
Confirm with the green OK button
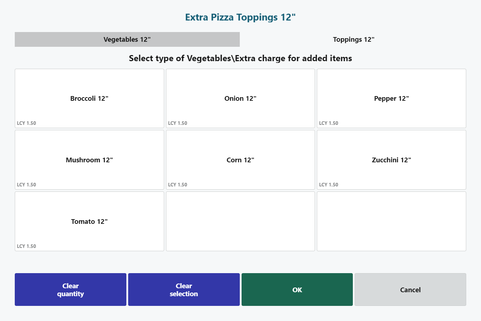[297, 290]
